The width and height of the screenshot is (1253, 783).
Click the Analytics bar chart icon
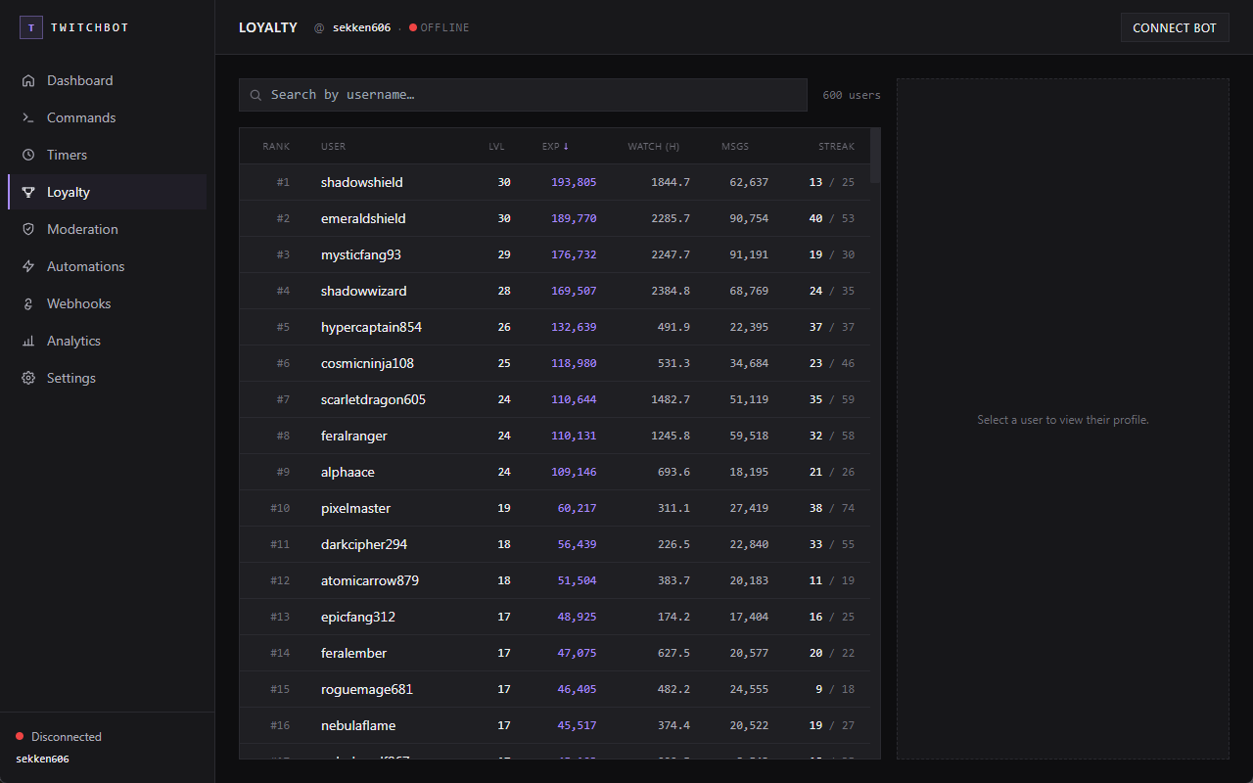tap(28, 341)
